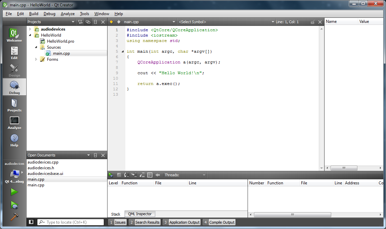386x229 pixels.
Task: Click the Build hammer icon
Action: [14, 217]
